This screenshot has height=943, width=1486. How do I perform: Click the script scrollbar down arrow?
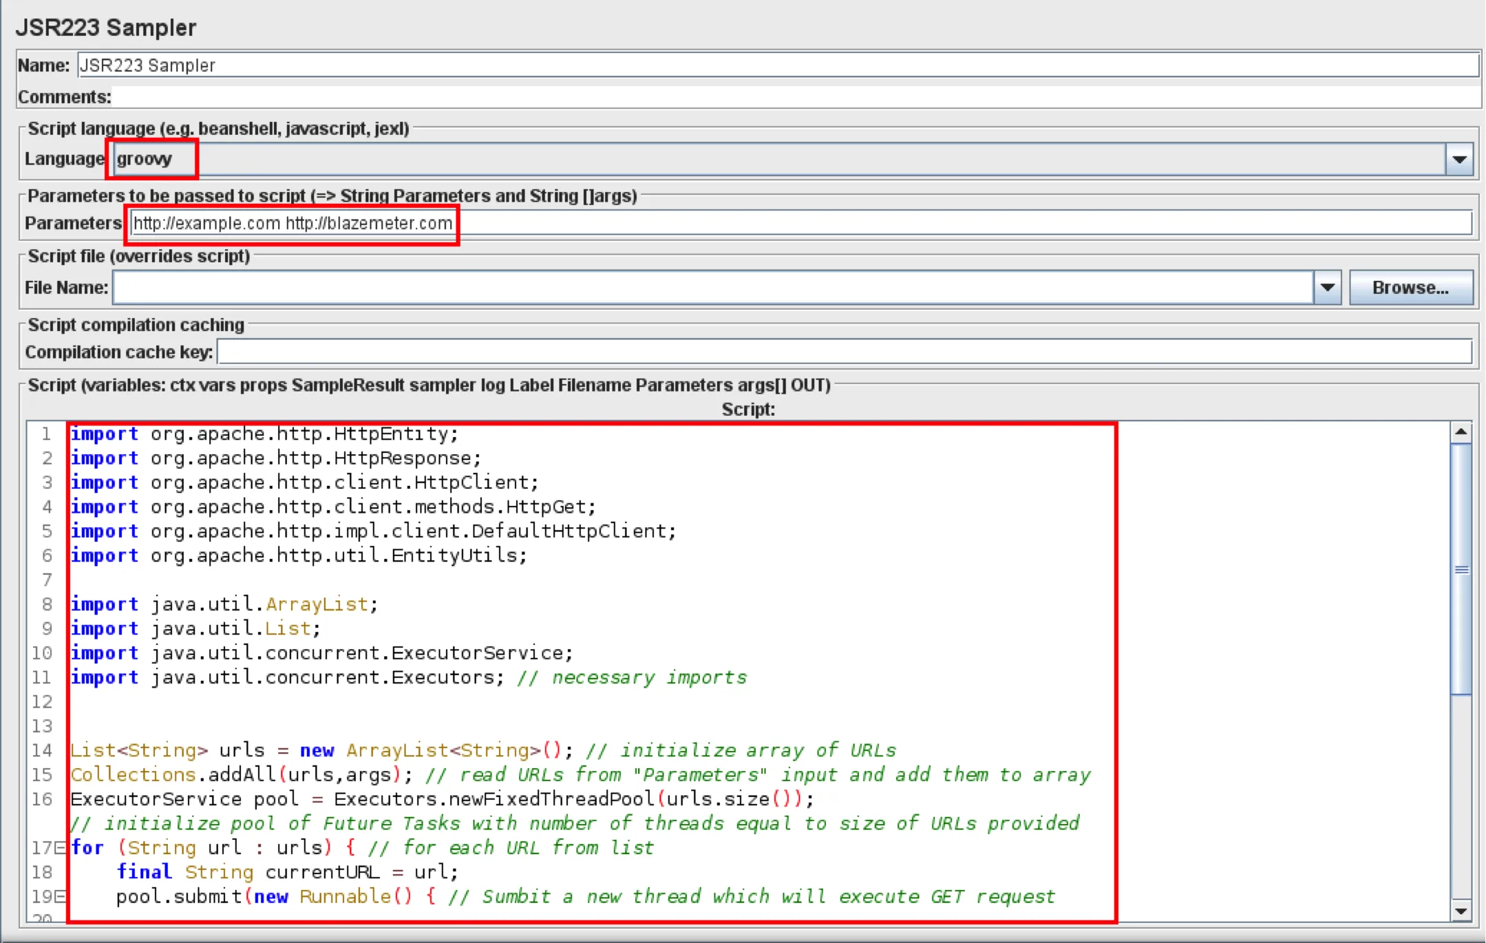click(1461, 911)
